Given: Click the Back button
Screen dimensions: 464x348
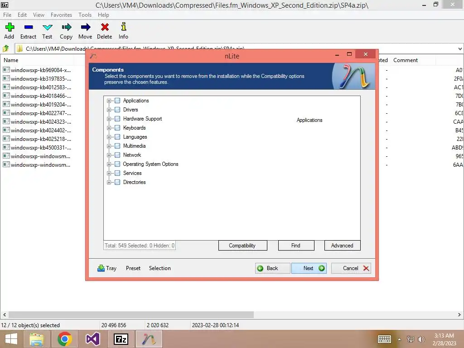Looking at the screenshot, I should click(x=272, y=268).
